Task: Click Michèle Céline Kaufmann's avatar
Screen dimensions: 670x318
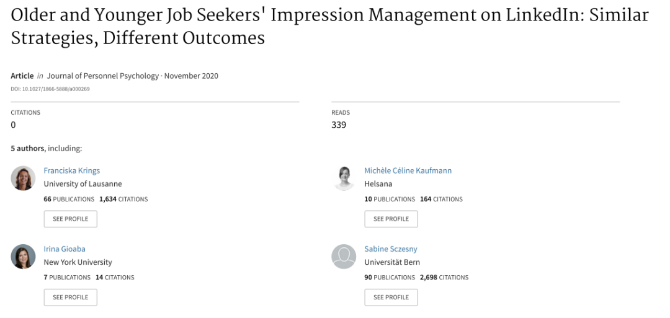Action: pyautogui.click(x=344, y=178)
